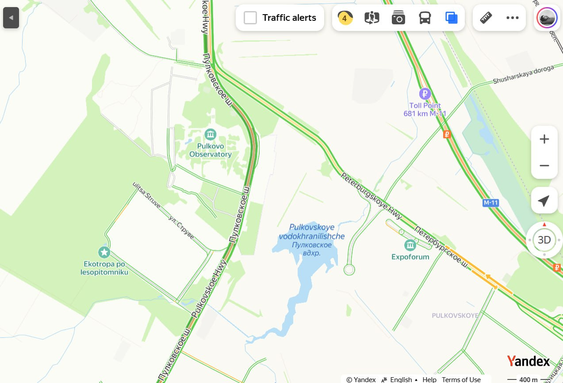Select the ruler distance tool
Image resolution: width=563 pixels, height=383 pixels.
[x=486, y=18]
